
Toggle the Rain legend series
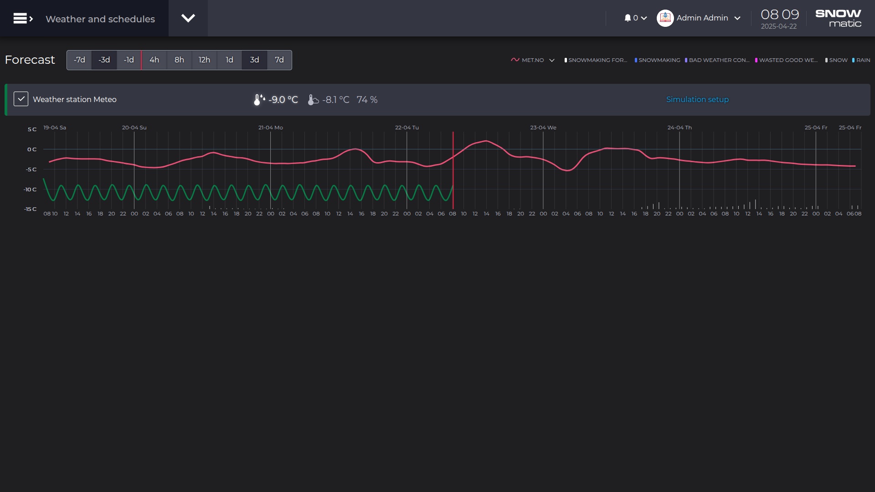point(863,60)
